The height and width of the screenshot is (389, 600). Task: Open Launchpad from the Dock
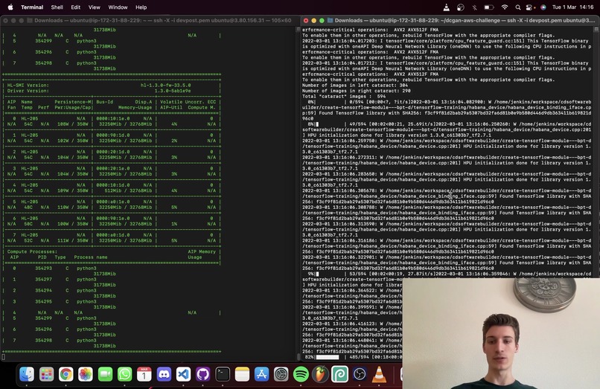coord(46,374)
